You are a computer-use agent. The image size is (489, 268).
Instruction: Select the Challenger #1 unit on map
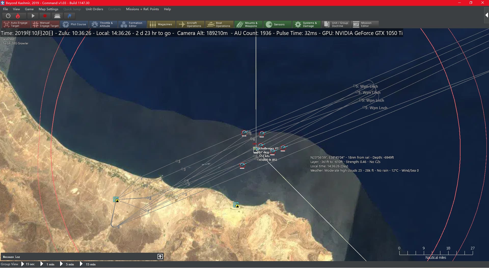click(256, 150)
